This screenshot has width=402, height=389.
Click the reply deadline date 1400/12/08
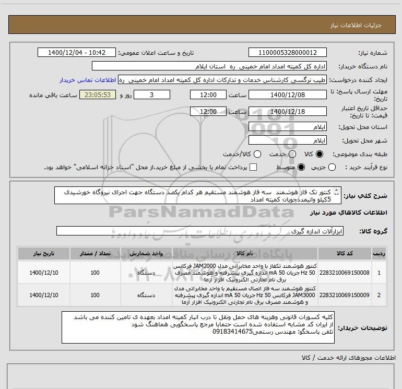(x=287, y=95)
